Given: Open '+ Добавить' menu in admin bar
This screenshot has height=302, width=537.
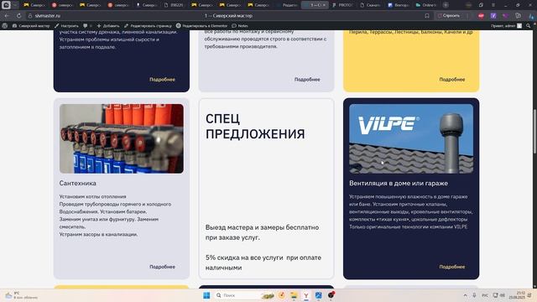Looking at the screenshot, I should pos(108,26).
